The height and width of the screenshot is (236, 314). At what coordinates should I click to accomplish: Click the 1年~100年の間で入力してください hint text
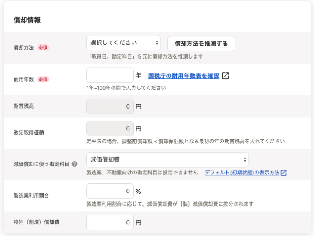(126, 88)
